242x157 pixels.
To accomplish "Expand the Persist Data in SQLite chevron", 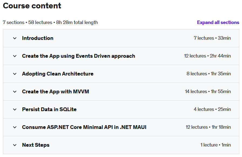I will tap(15, 110).
